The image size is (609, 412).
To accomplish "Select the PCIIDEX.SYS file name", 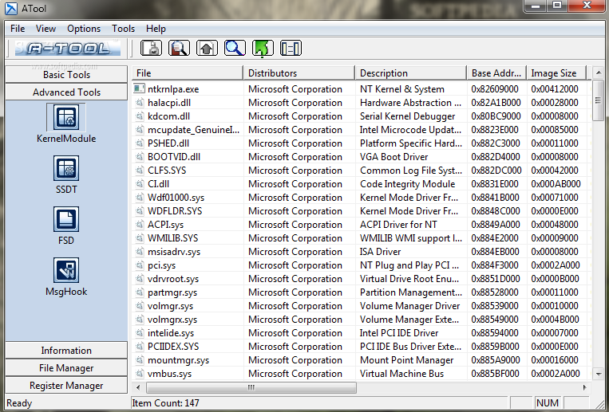I will point(173,347).
